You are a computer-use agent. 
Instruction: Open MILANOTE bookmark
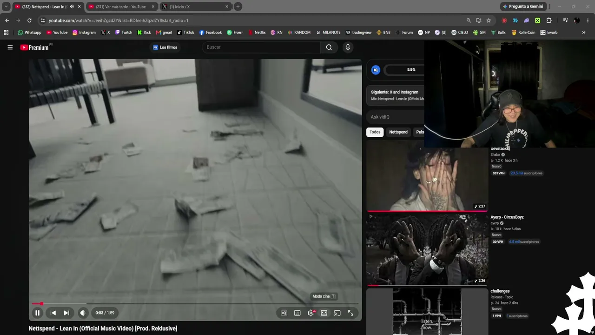pyautogui.click(x=328, y=33)
